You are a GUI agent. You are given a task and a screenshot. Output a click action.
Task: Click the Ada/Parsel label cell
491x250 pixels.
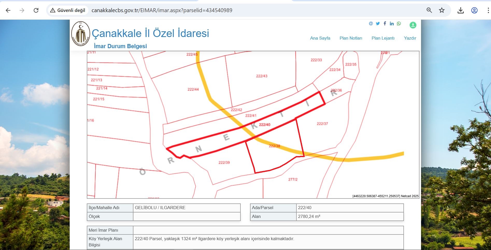coord(273,208)
